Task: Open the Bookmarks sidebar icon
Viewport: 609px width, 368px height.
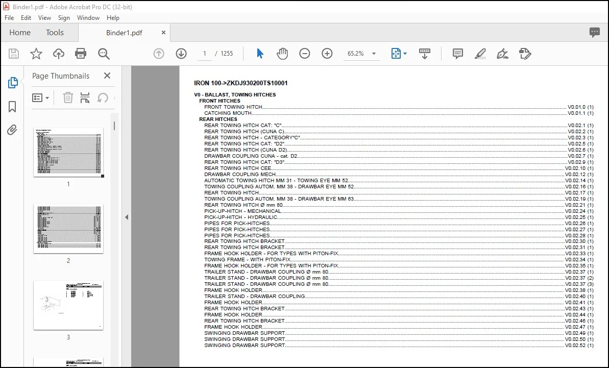Action: click(12, 106)
